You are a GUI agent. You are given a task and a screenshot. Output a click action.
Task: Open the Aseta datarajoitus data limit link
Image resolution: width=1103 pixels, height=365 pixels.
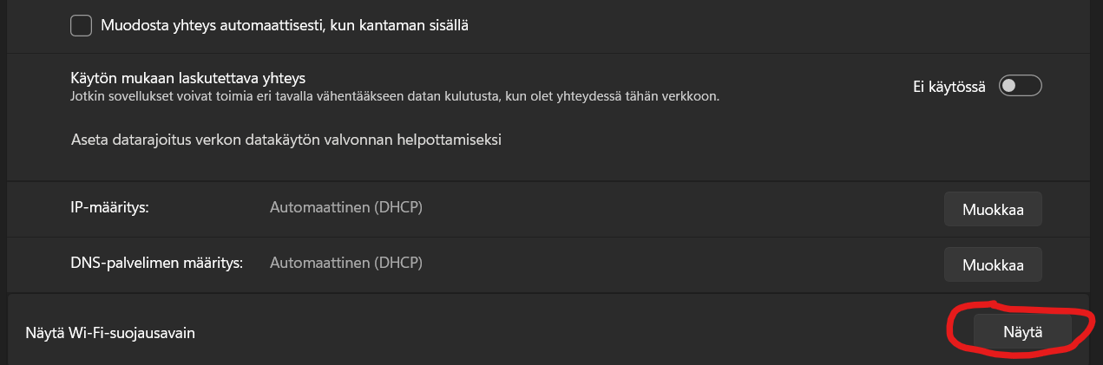[x=286, y=139]
